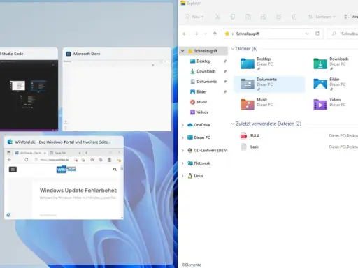This screenshot has width=358, height=268.
Task: Click the Edge reload icon in thumbnail
Action: [27, 160]
